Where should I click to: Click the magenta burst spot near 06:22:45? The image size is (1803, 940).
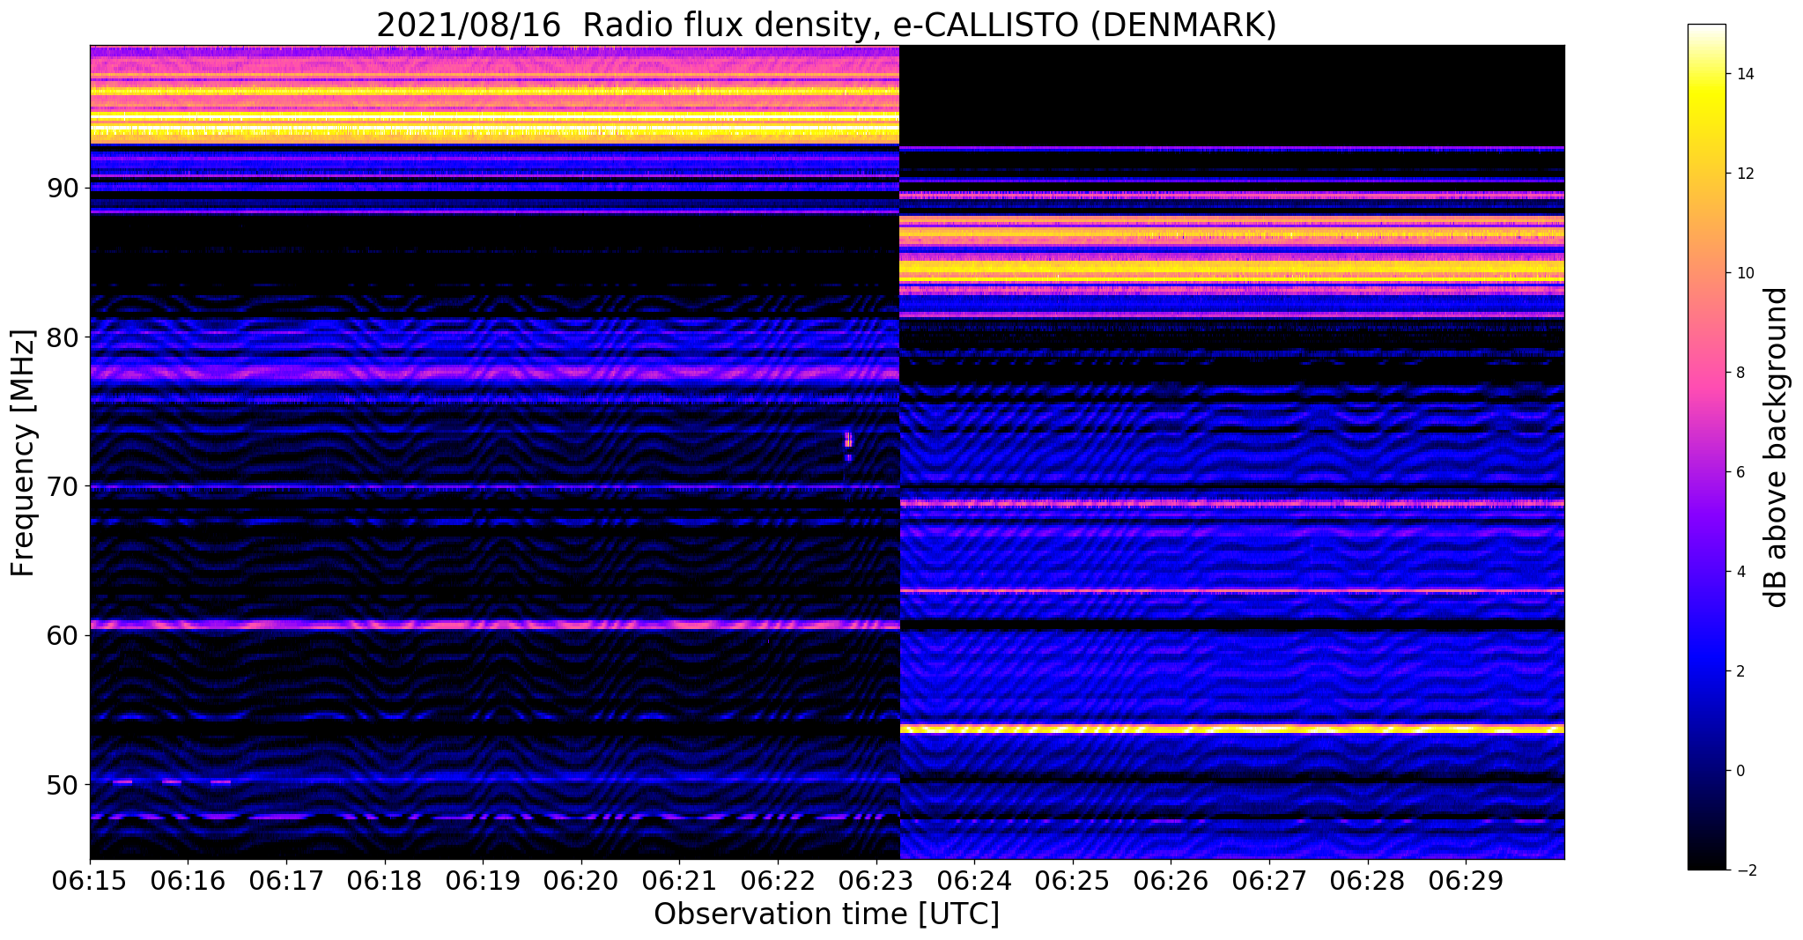click(848, 440)
